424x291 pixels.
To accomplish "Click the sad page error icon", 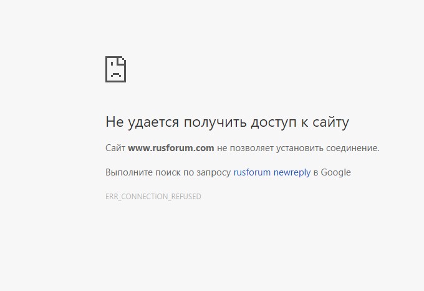I will (115, 69).
